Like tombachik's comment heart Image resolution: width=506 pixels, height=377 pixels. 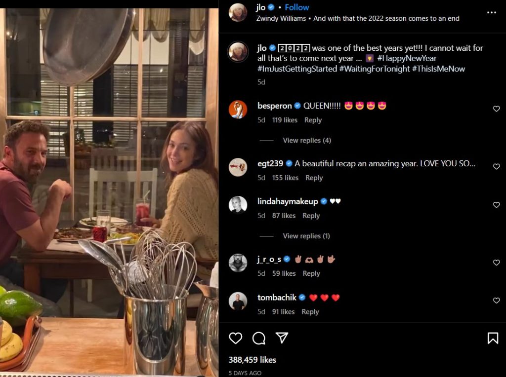pos(497,301)
